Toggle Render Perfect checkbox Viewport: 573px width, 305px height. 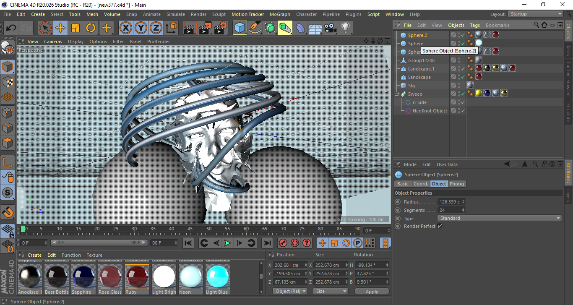click(440, 226)
